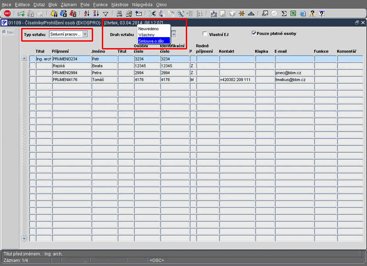Click the scissors cut icon
This screenshot has width=367, height=266.
pyautogui.click(x=152, y=14)
